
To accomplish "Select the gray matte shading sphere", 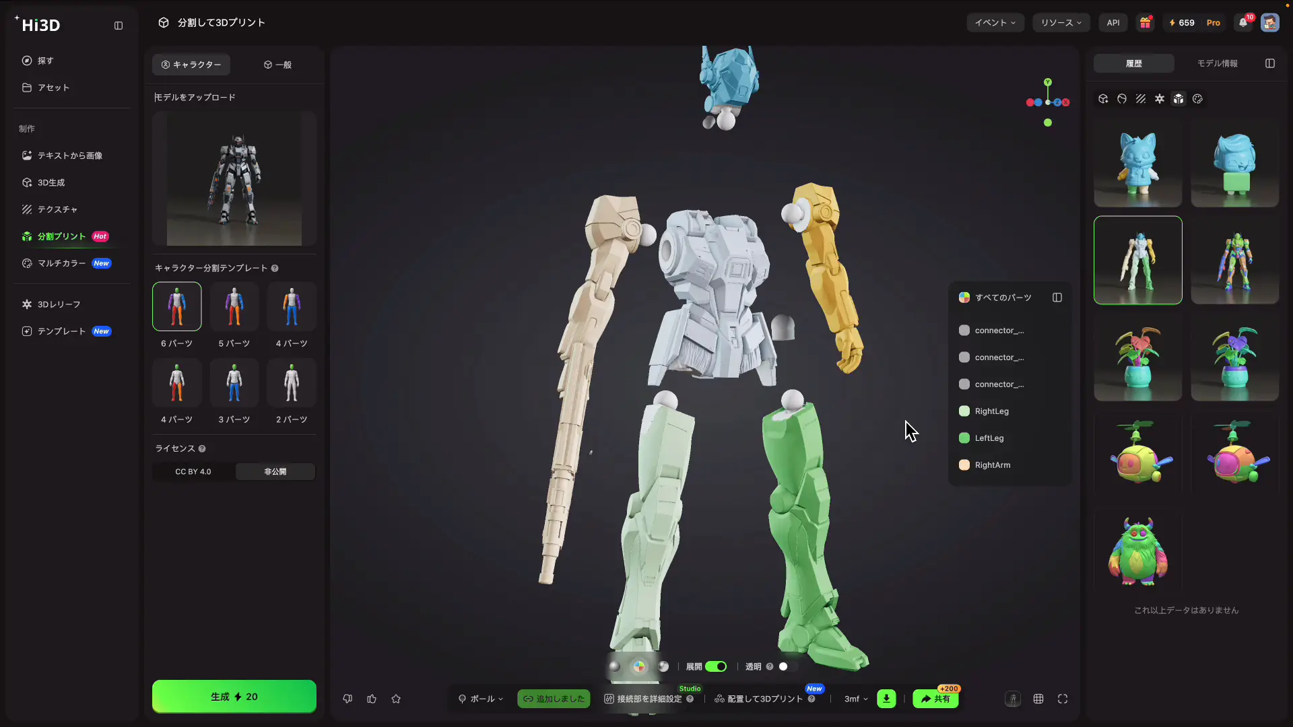I will tap(614, 666).
